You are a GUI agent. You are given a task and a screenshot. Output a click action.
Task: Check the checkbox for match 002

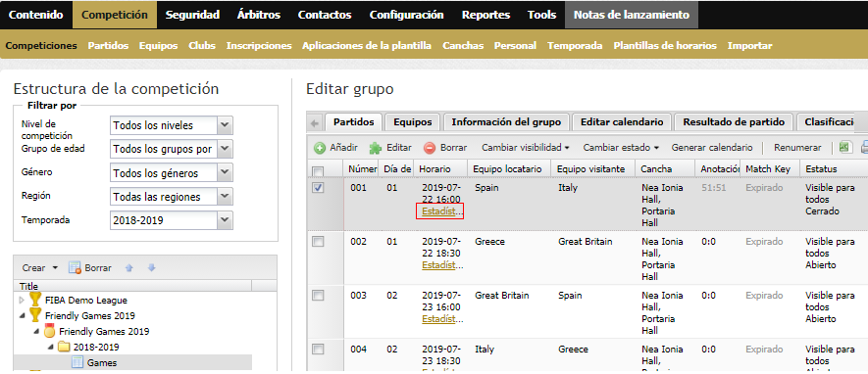tap(318, 242)
